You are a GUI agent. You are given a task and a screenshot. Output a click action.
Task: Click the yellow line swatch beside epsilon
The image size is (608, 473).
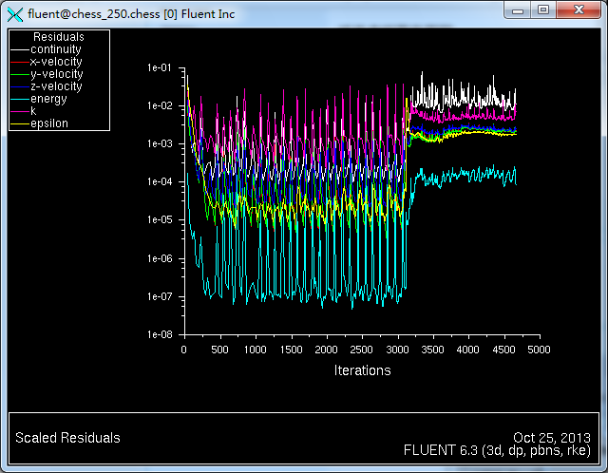(19, 123)
